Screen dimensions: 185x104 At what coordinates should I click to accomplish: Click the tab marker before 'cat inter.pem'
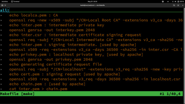coord(1,89)
